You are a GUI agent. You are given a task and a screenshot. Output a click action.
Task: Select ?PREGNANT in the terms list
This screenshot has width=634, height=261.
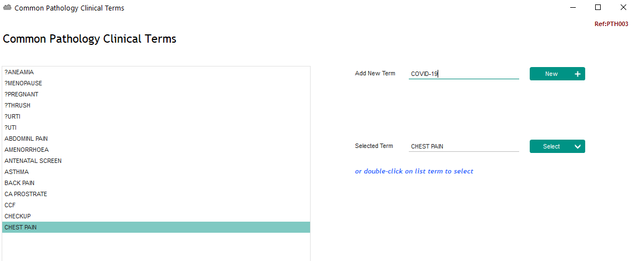pyautogui.click(x=156, y=94)
